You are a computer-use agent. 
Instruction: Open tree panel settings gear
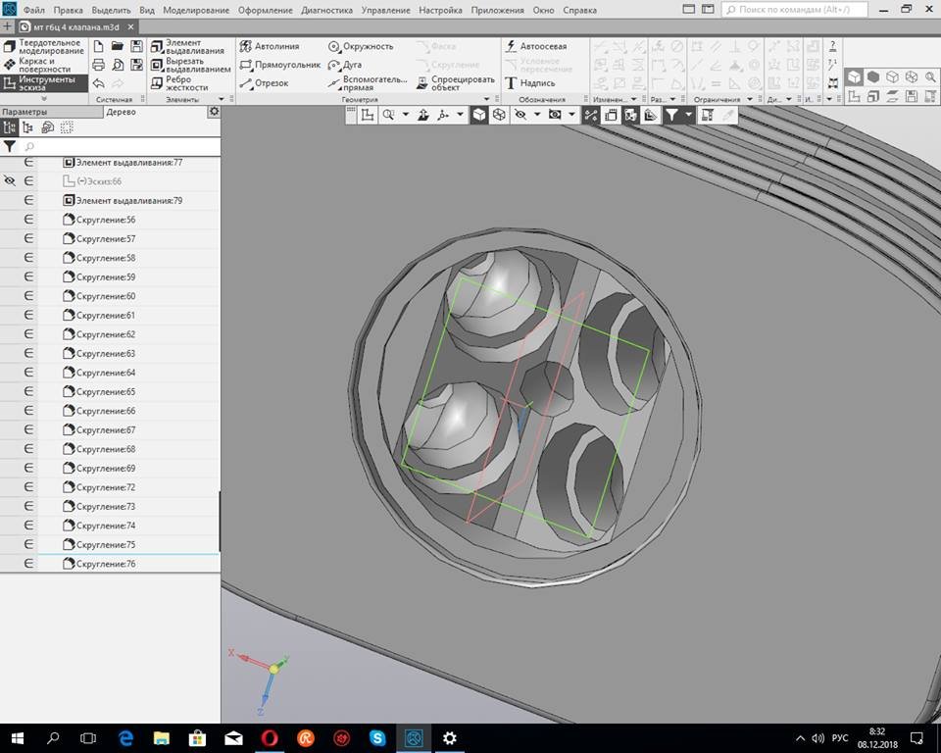point(214,112)
